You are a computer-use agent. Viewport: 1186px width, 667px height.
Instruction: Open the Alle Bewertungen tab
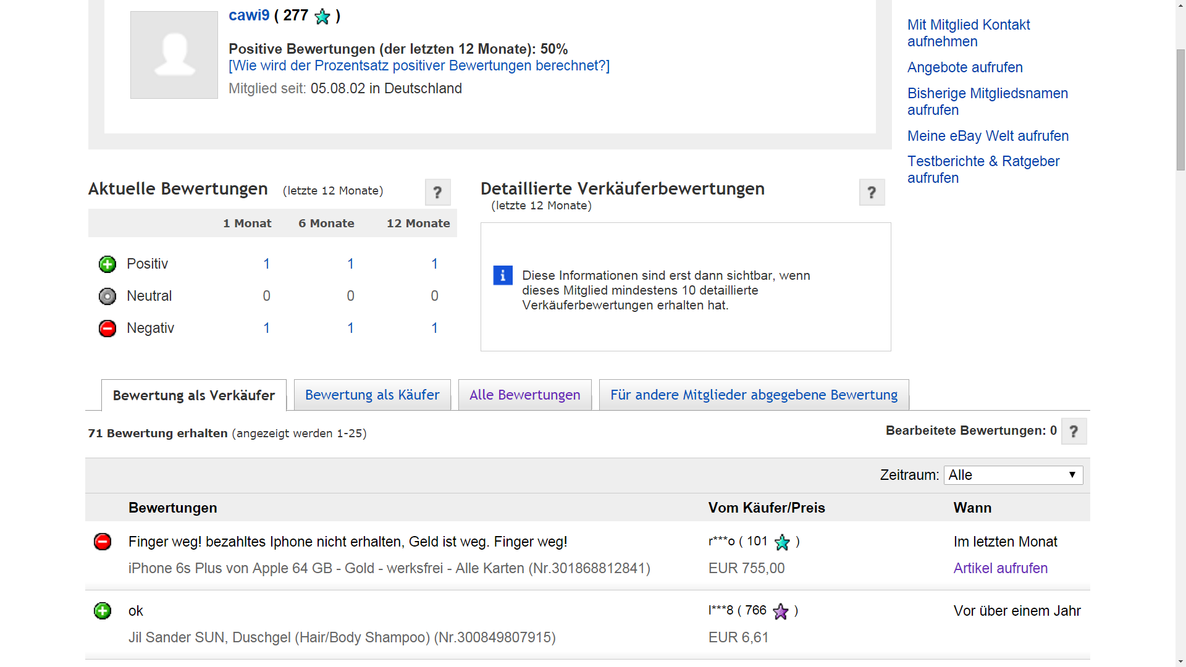[x=524, y=395]
